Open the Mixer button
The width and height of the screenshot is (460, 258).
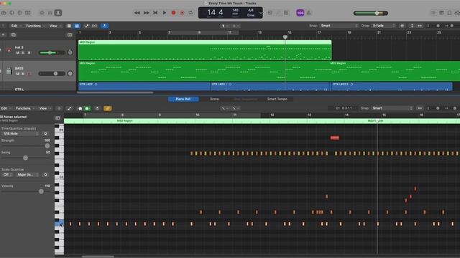point(50,13)
